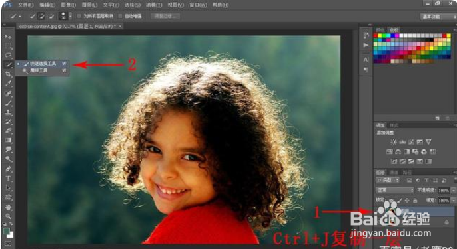Pick the red swatch in Swatches panel

click(376, 35)
